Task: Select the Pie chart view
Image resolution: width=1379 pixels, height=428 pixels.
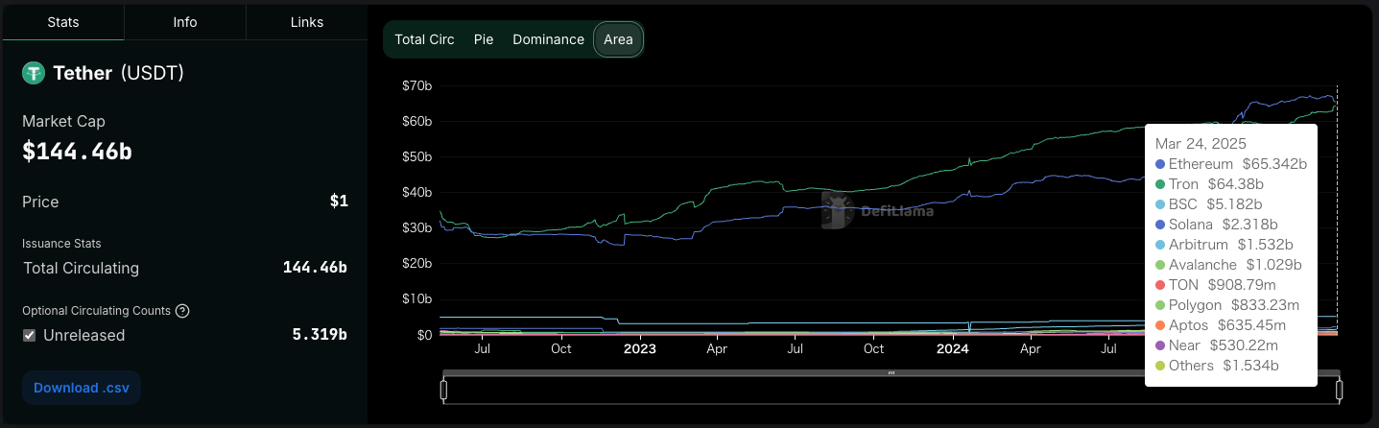Action: [484, 39]
